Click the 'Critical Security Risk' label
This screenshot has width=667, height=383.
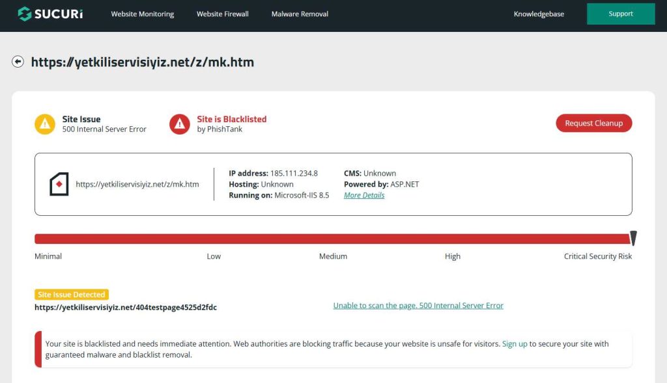pos(598,256)
